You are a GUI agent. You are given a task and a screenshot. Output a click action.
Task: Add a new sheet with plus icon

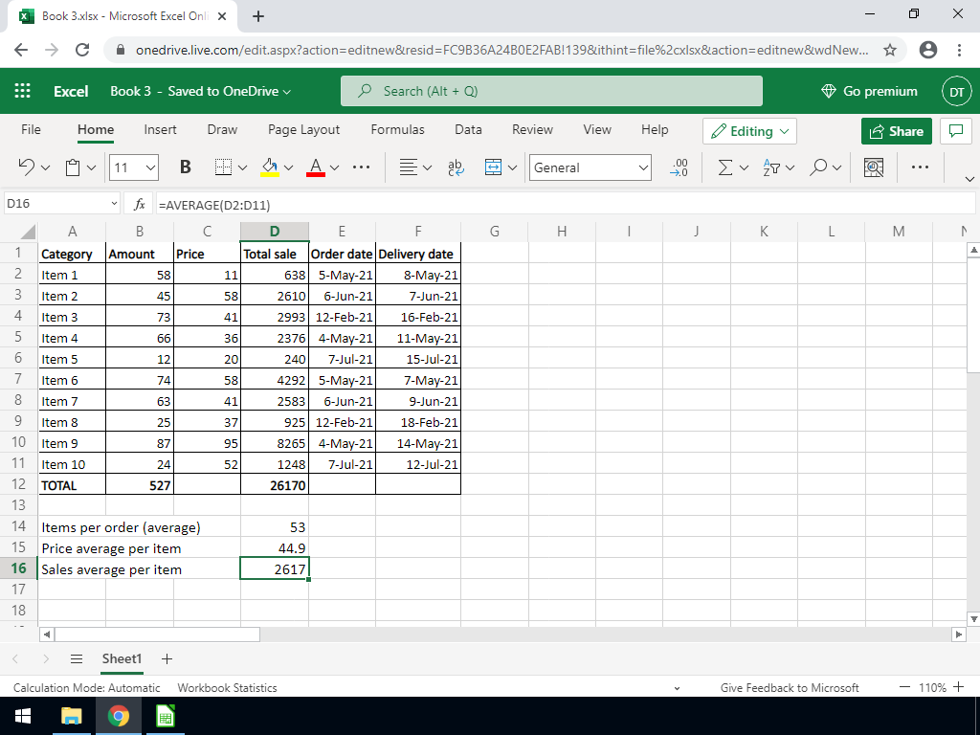click(x=167, y=659)
